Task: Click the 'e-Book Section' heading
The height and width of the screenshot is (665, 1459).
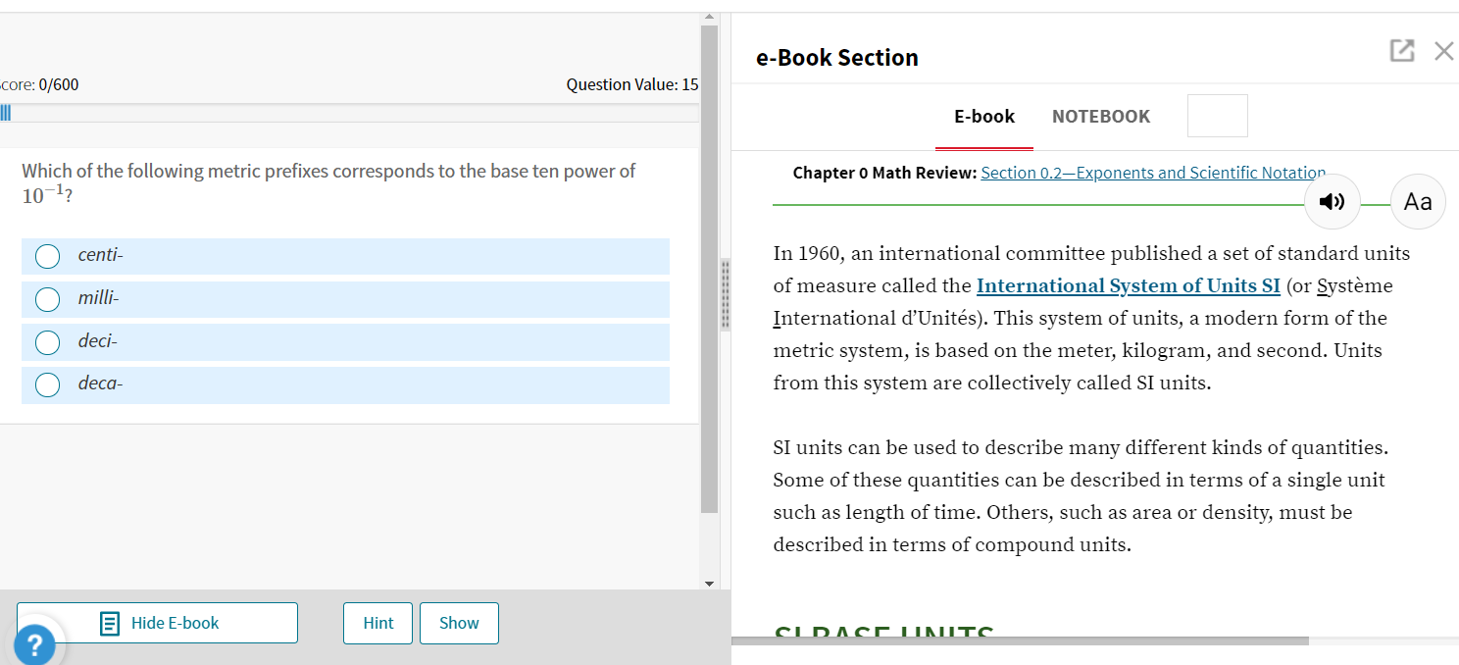Action: click(837, 58)
